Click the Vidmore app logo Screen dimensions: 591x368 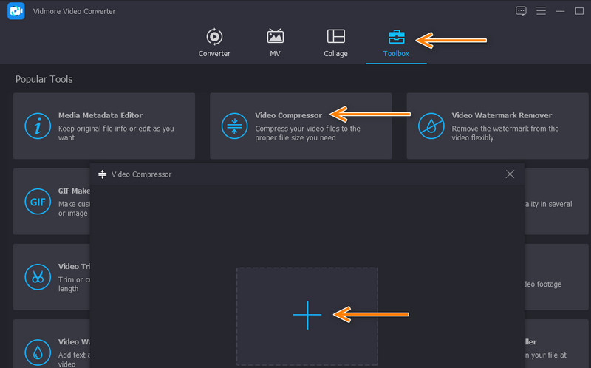(16, 12)
